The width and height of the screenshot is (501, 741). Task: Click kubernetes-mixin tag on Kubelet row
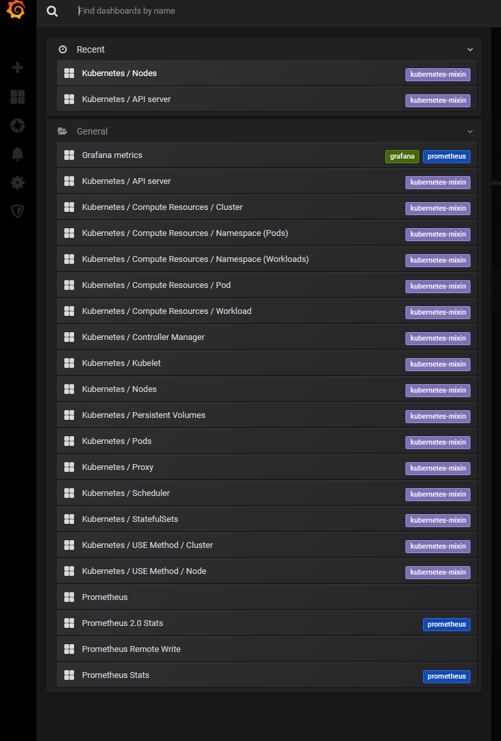(x=438, y=365)
